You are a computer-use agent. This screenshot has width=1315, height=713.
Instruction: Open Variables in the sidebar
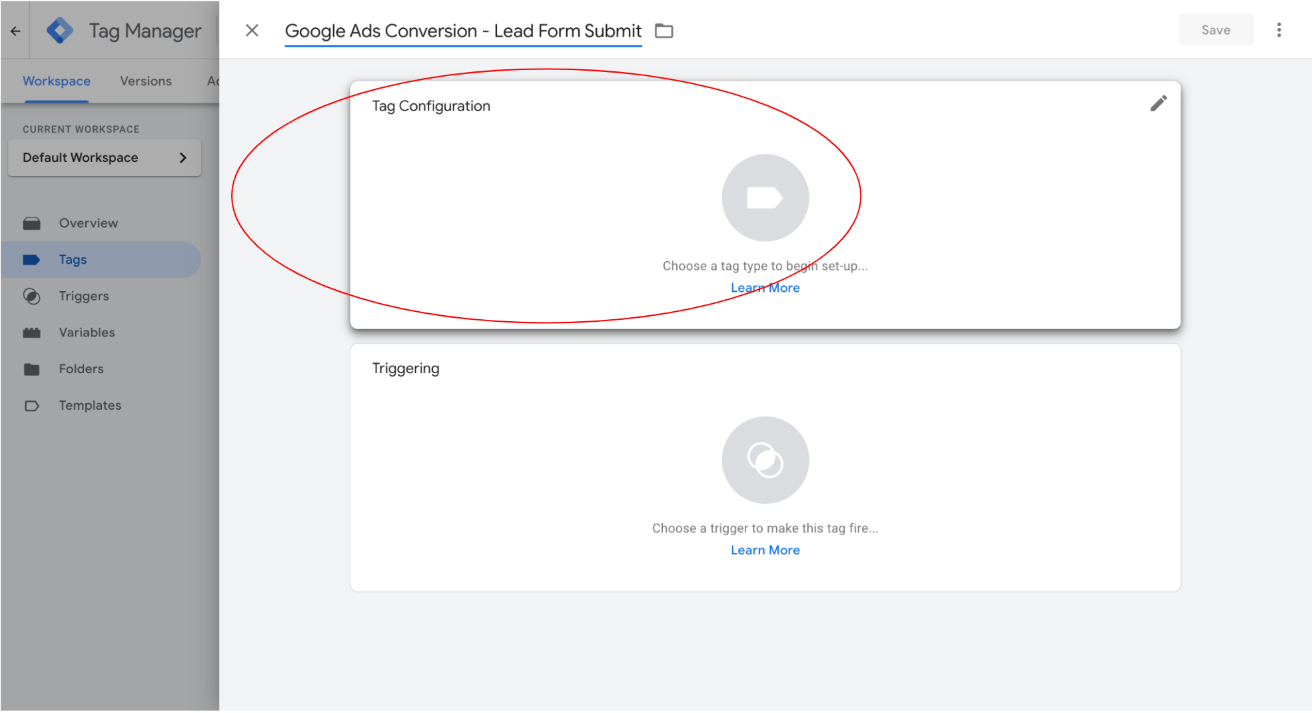coord(87,333)
